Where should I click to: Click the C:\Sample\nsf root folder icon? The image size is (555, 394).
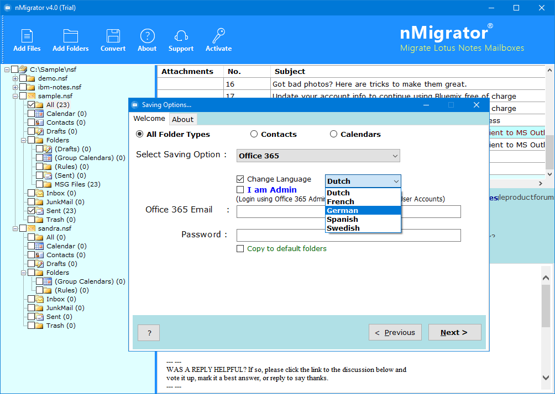(x=23, y=70)
